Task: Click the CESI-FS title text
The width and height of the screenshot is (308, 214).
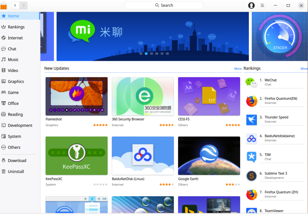Action: [x=184, y=119]
